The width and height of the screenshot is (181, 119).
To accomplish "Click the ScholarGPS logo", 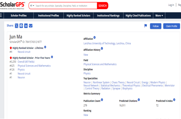I will pos(12,6).
